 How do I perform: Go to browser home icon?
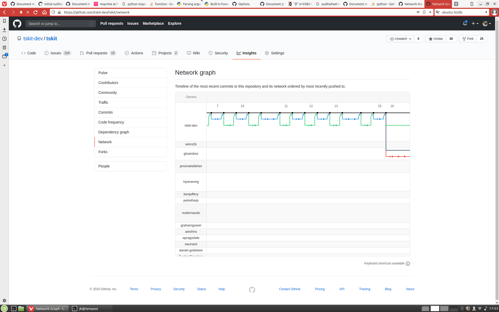point(44,12)
